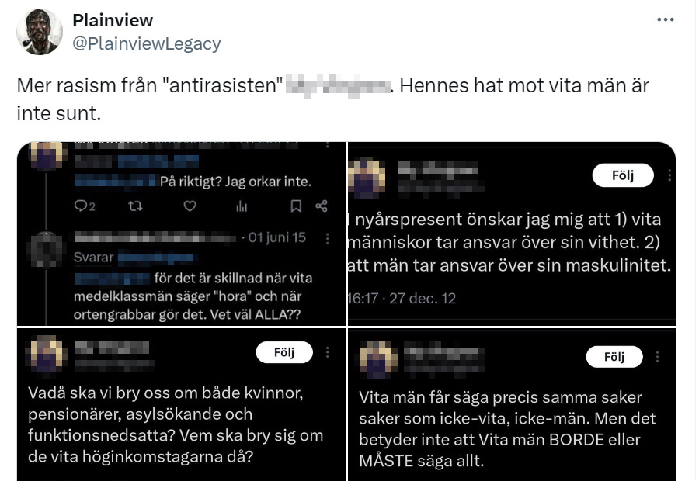Click the share icon in the embedded tweet
Image resolution: width=699 pixels, height=481 pixels.
(x=322, y=206)
